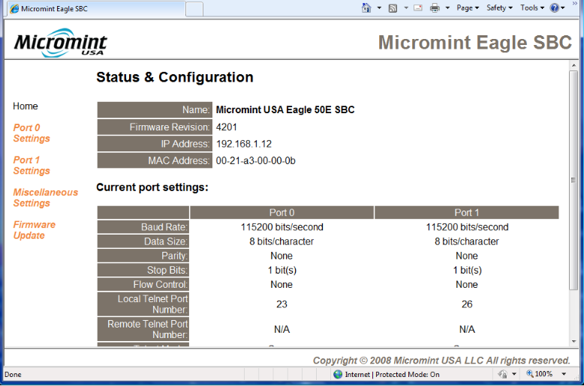Viewport: 584px width, 386px height.
Task: Click the Read Mail envelope icon
Action: coord(418,8)
